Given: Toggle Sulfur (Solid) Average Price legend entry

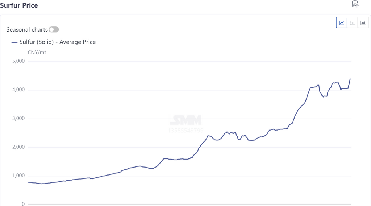Looking at the screenshot, I should pyautogui.click(x=57, y=42).
